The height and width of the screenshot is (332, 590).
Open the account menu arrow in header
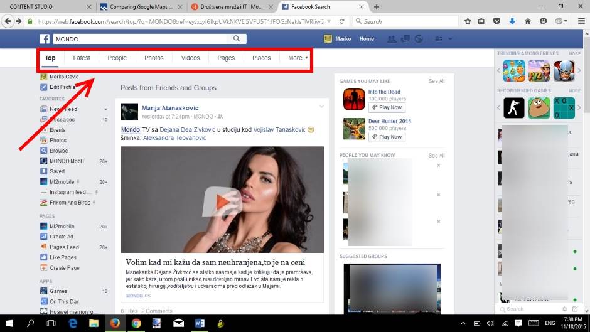point(450,39)
